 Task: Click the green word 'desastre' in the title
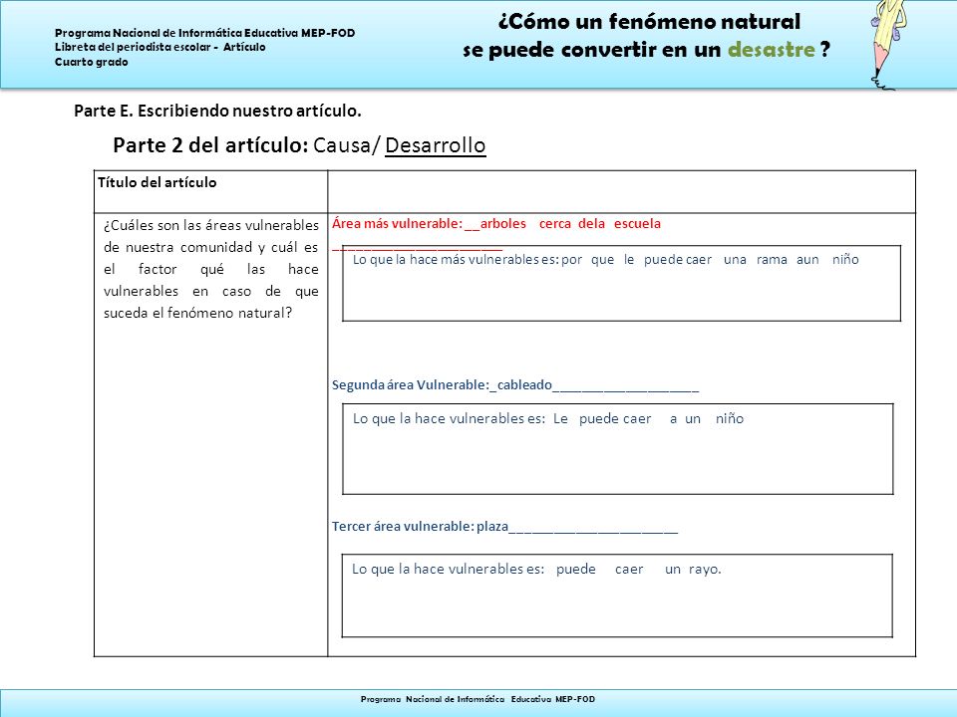pyautogui.click(x=772, y=50)
